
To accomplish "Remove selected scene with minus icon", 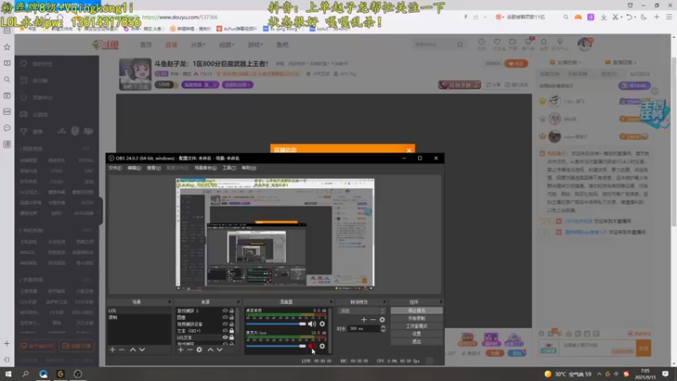I will pos(122,350).
